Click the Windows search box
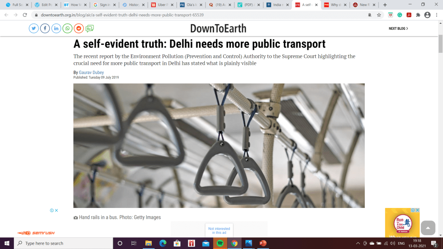Screen dimensions: 443x249 64,243
